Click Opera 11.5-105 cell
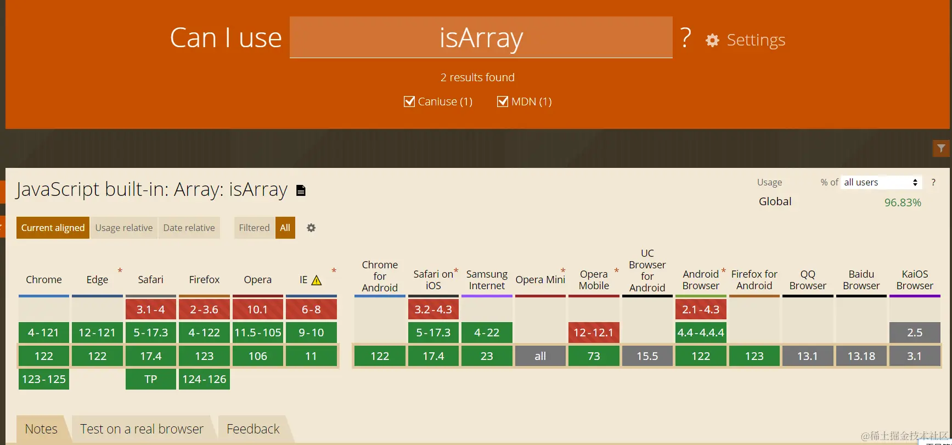The height and width of the screenshot is (445, 952). [x=257, y=333]
